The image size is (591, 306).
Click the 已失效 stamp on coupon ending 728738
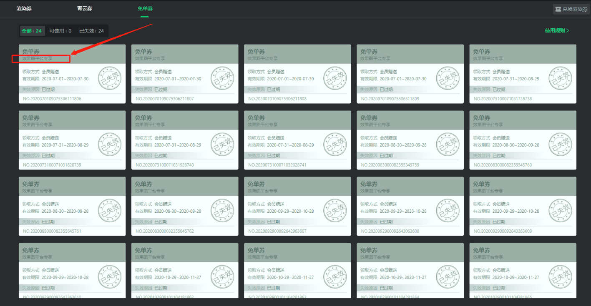[x=560, y=78]
